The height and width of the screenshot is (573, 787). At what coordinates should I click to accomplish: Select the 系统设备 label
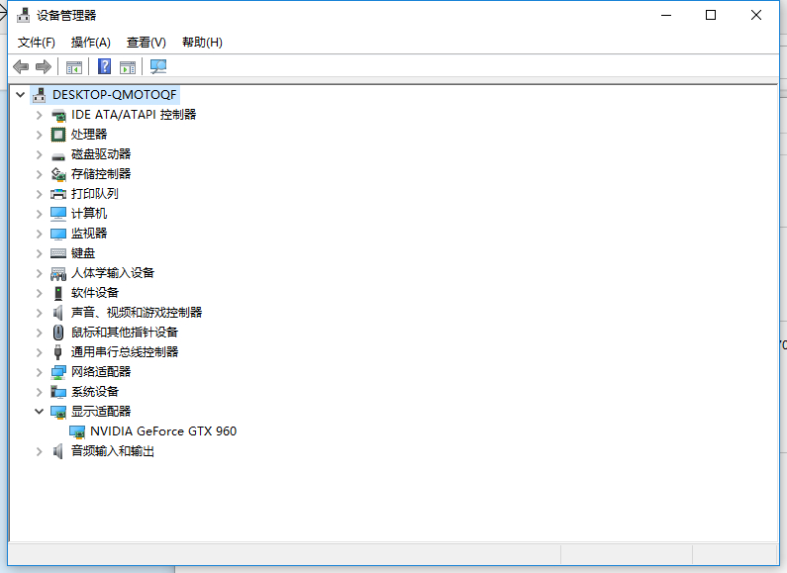95,391
